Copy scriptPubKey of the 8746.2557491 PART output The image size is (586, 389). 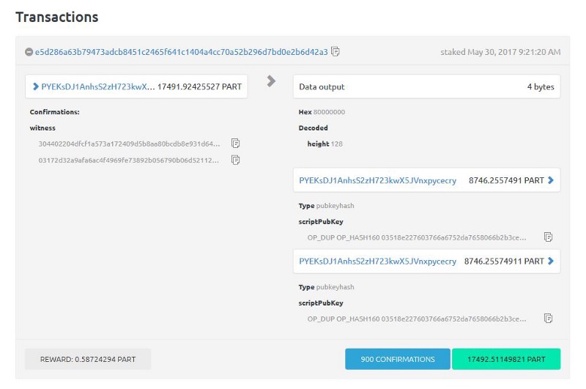548,237
